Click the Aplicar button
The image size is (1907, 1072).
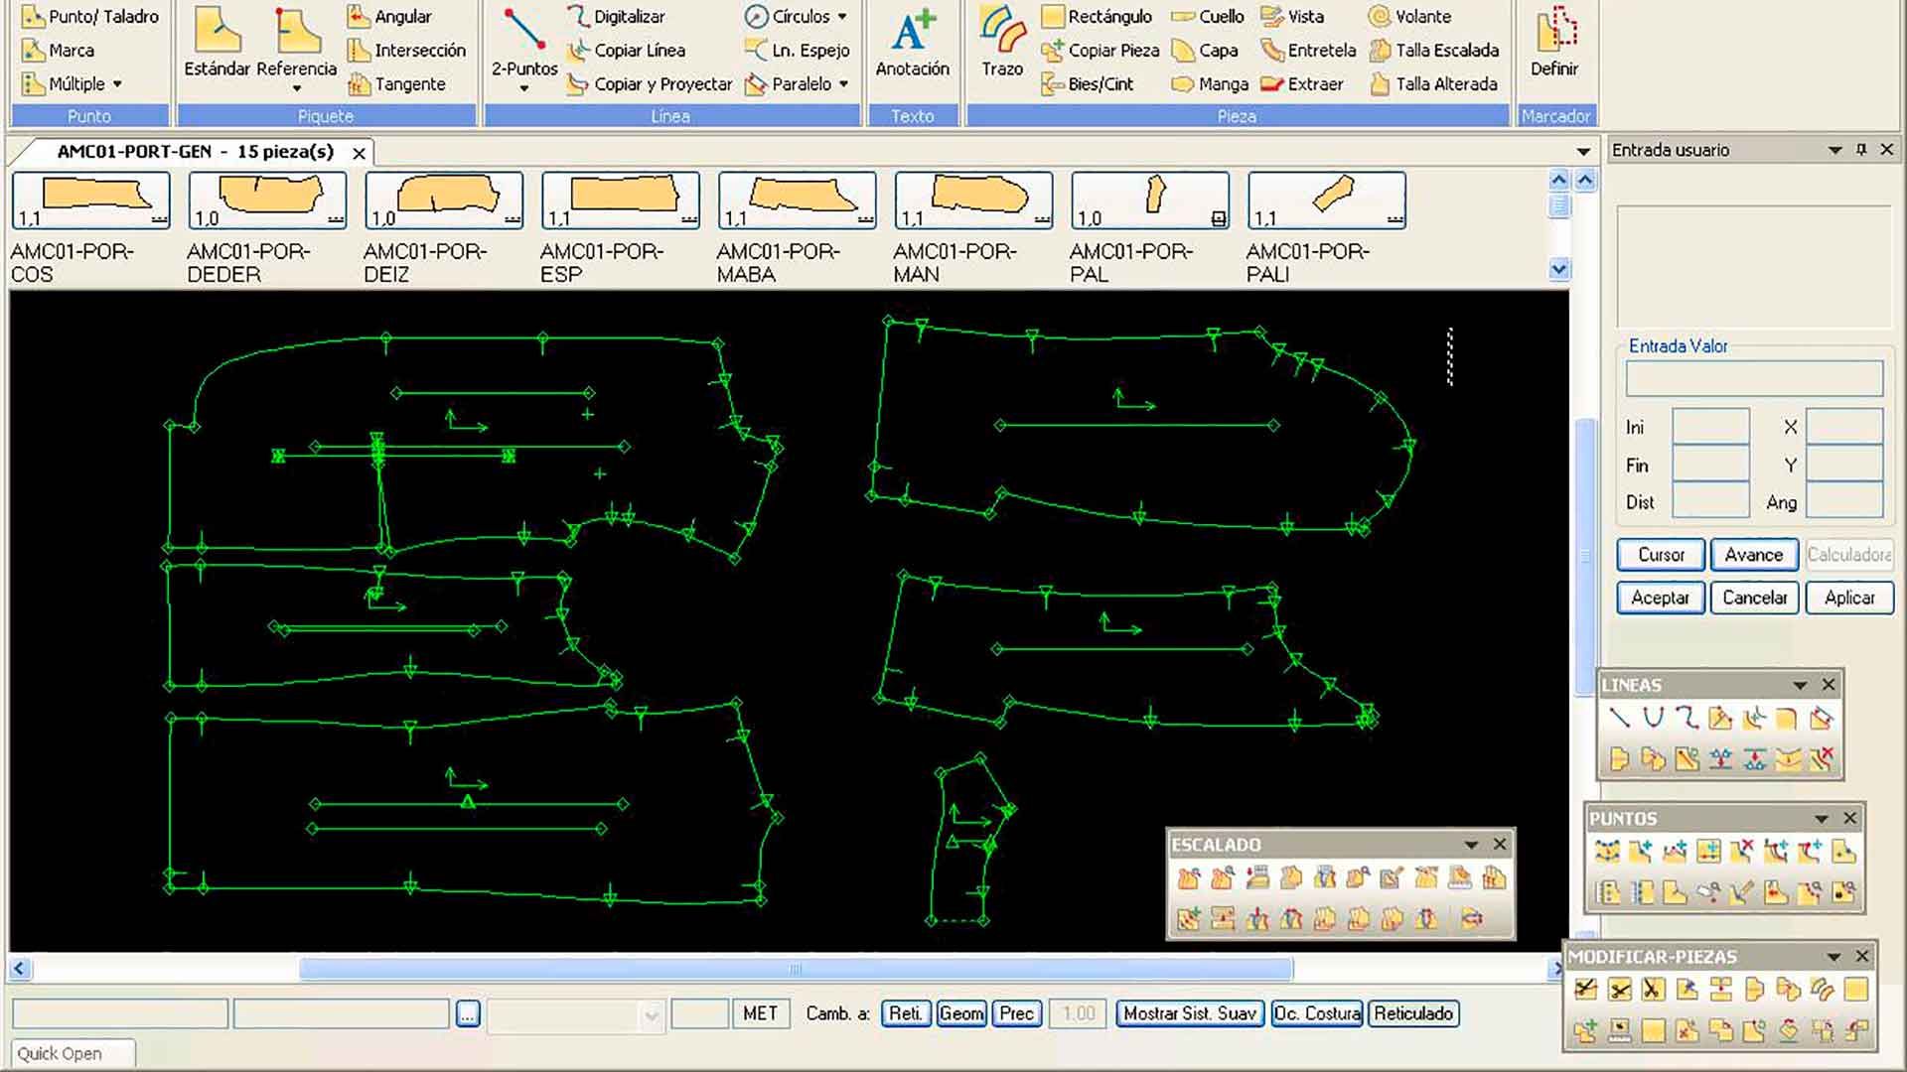[1848, 598]
